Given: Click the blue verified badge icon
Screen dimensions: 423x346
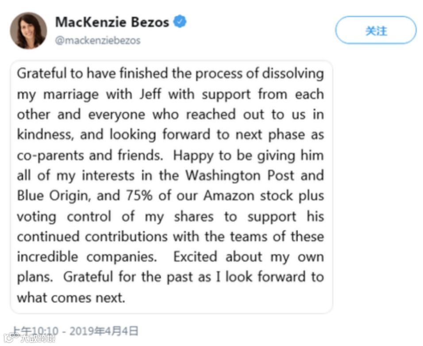Looking at the screenshot, I should click(180, 21).
